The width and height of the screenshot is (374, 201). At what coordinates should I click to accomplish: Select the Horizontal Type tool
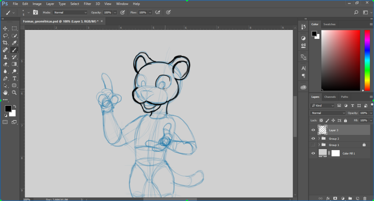pos(14,78)
